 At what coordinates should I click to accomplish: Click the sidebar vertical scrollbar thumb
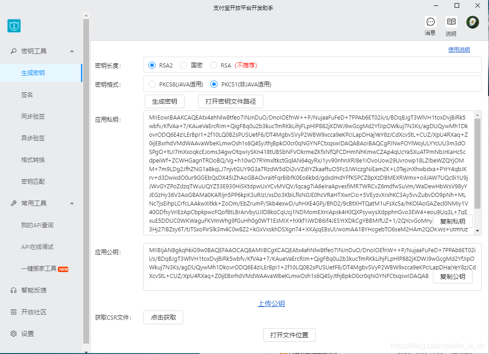click(86, 181)
